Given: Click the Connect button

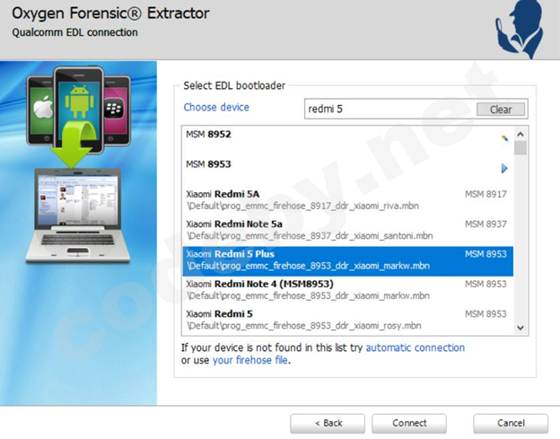Looking at the screenshot, I should pos(409,423).
